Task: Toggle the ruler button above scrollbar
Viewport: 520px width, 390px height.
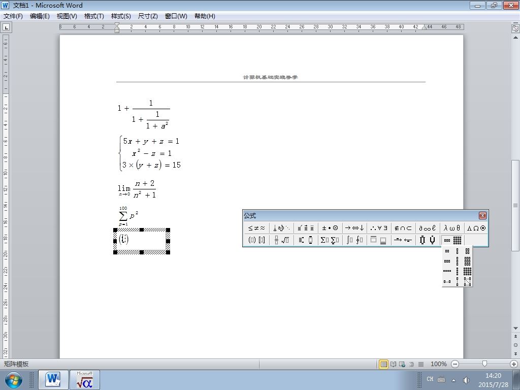Action: 515,28
